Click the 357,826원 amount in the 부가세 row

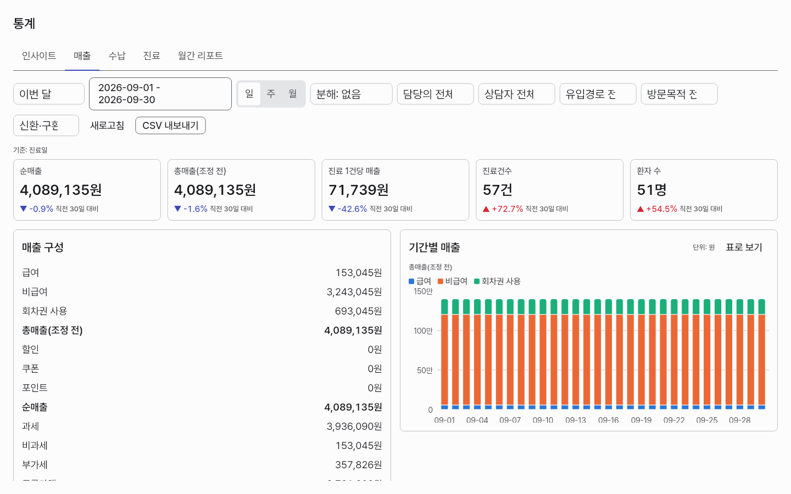[x=358, y=465]
